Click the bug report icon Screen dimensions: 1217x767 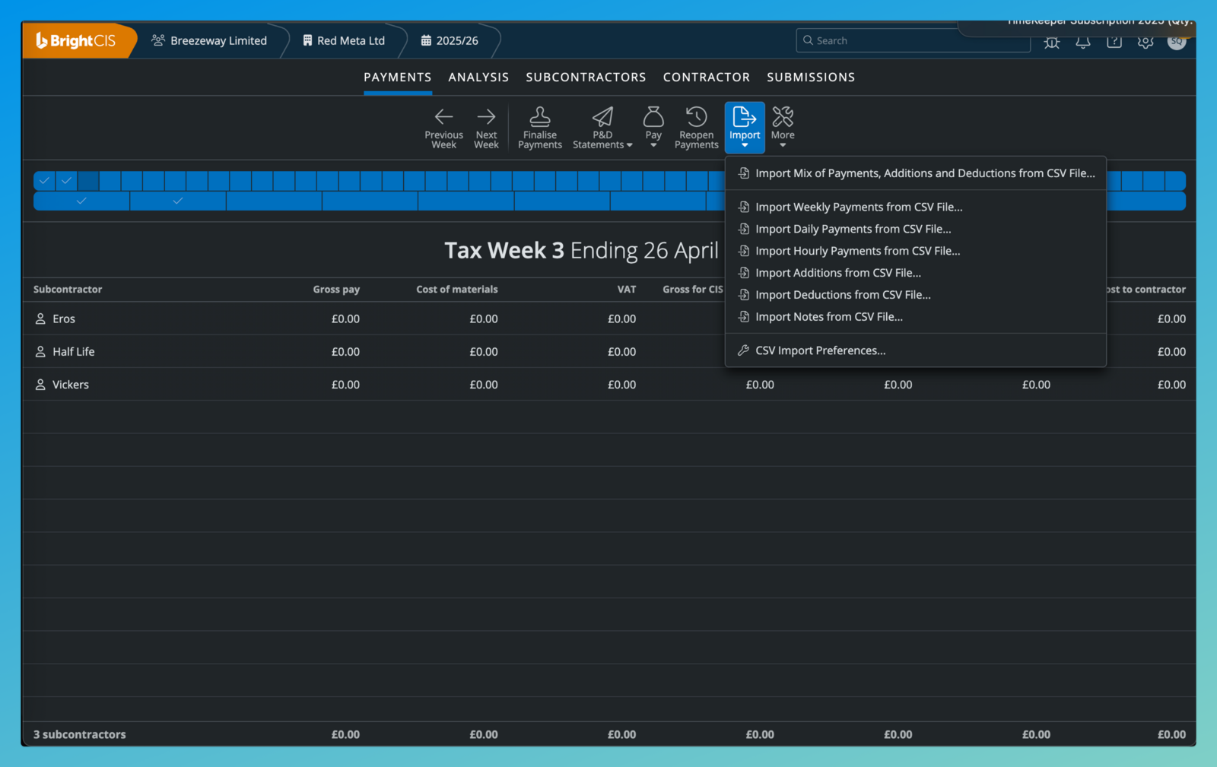(x=1052, y=41)
